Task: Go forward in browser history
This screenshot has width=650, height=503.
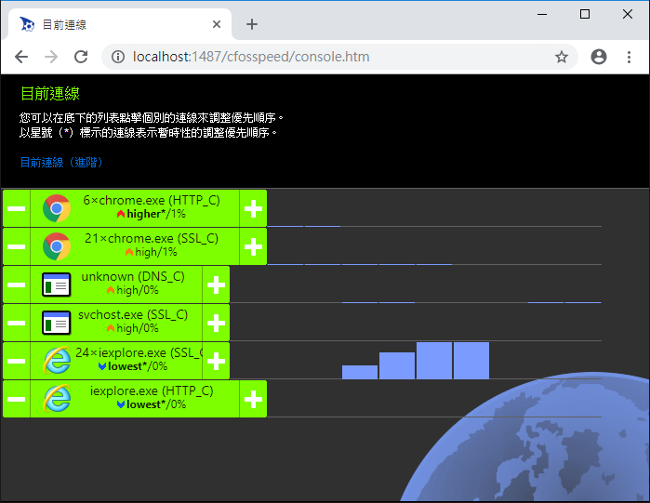Action: 51,57
